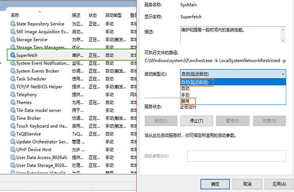This screenshot has width=294, height=192.
Task: Click the 停止(T) button
Action: (x=197, y=121)
